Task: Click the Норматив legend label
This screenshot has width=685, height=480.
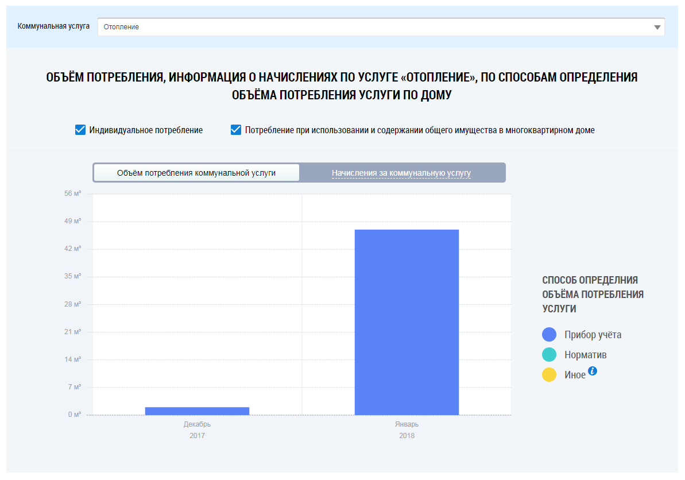Action: click(x=586, y=355)
